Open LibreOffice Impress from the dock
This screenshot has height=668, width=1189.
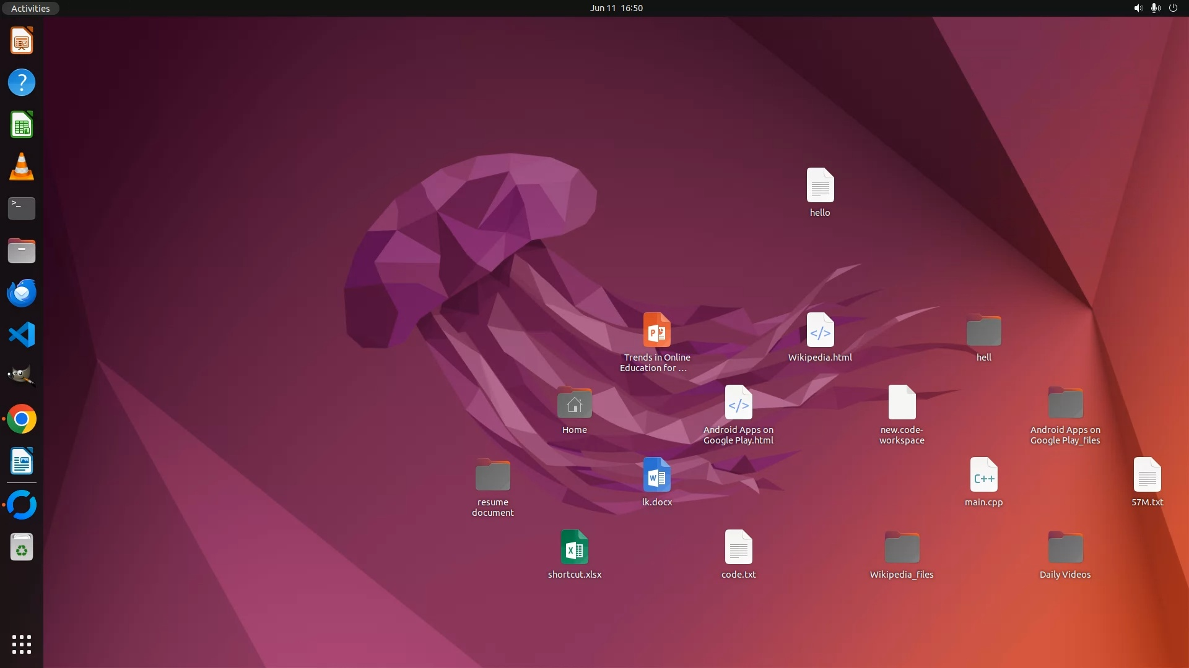pos(22,41)
